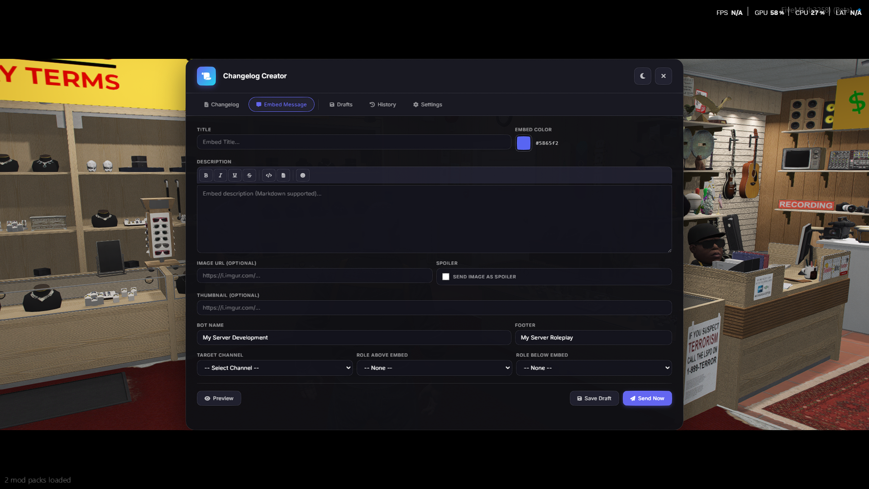
Task: Apply italic formatting to description
Action: [x=220, y=175]
